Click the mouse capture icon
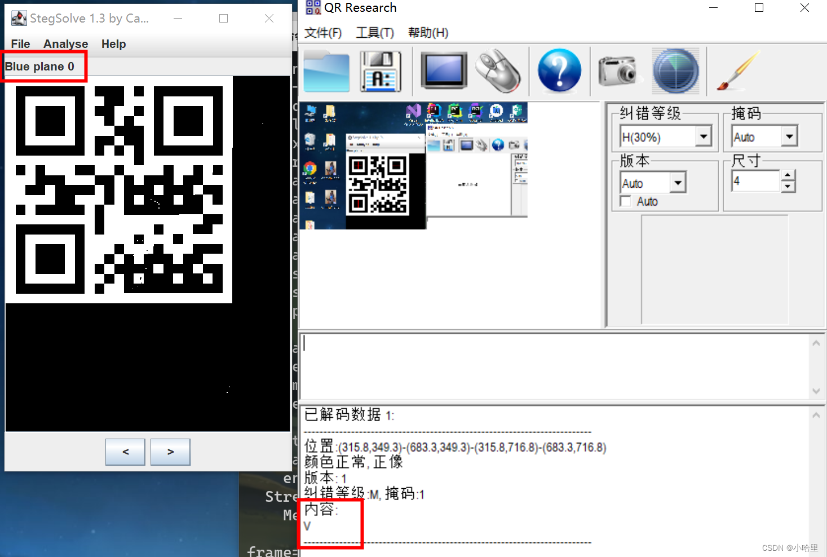Viewport: 827px width, 557px height. (498, 71)
